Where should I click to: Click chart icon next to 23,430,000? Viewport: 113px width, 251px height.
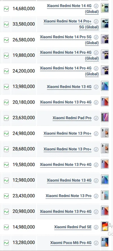tap(6, 196)
